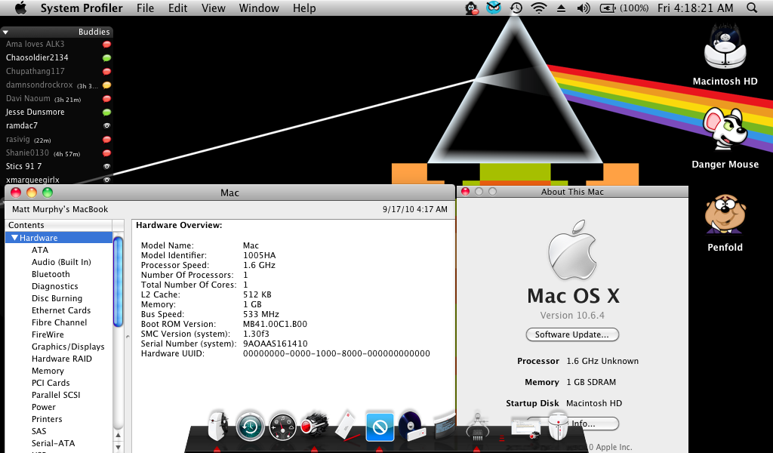Viewport: 773px width, 453px height.
Task: Open Time Machine menu bar icon
Action: click(x=516, y=8)
